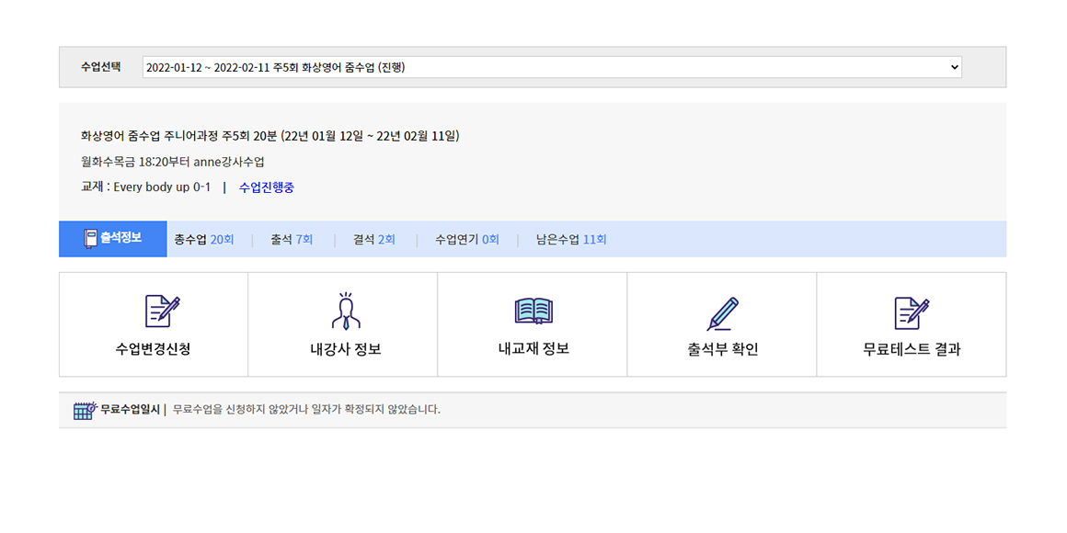This screenshot has height=533, width=1067.
Task: Click the 무료테스트 결과 document icon
Action: point(912,312)
